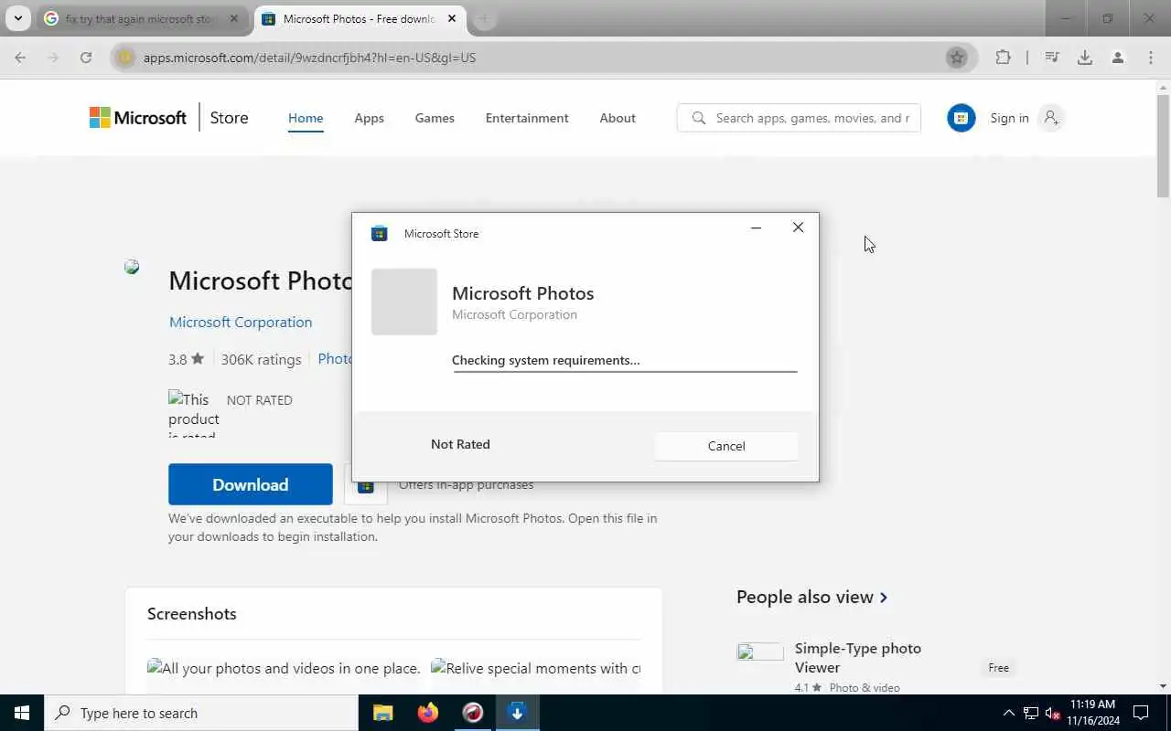Open the Store link in header
This screenshot has height=731, width=1171.
(229, 118)
